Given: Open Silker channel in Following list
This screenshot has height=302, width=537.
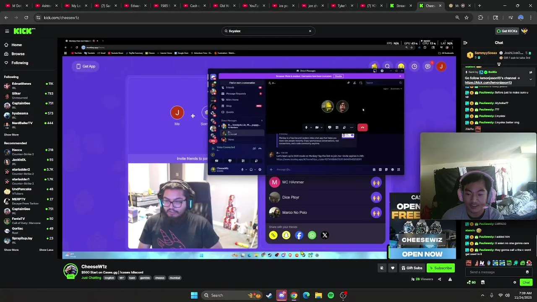Looking at the screenshot, I should (x=29, y=95).
